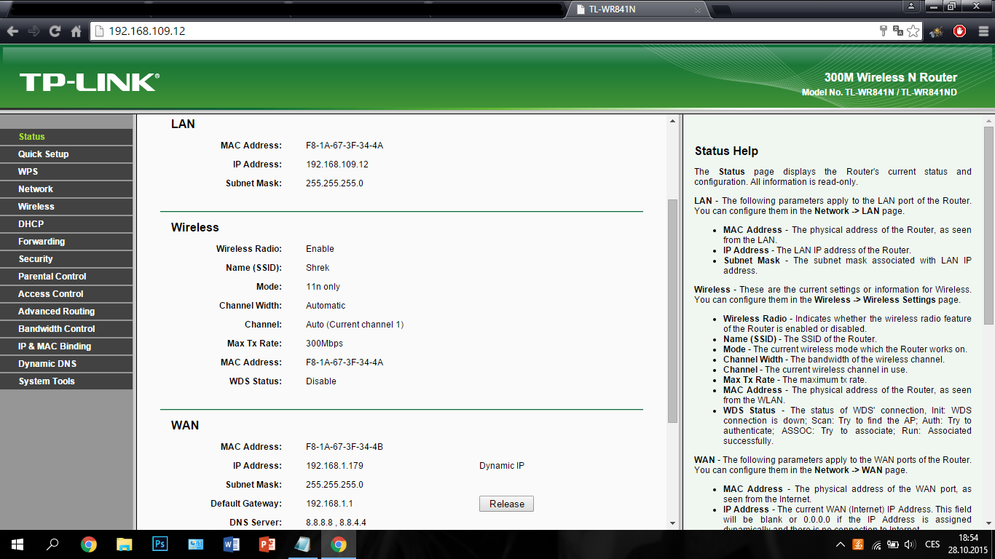Screen dimensions: 995x559
Task: Open Quick Setup in the sidebar
Action: [66, 154]
